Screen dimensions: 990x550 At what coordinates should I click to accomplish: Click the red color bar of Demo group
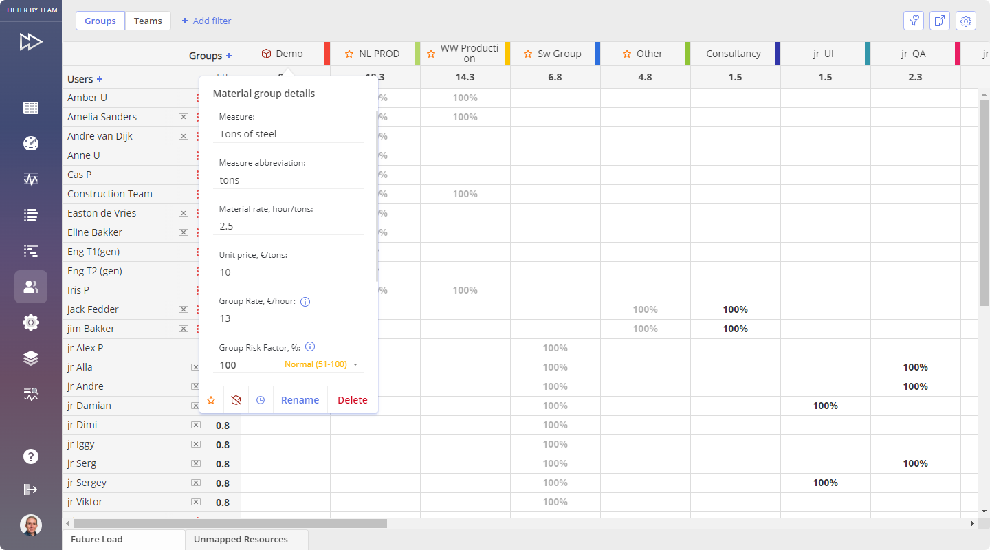click(x=327, y=54)
